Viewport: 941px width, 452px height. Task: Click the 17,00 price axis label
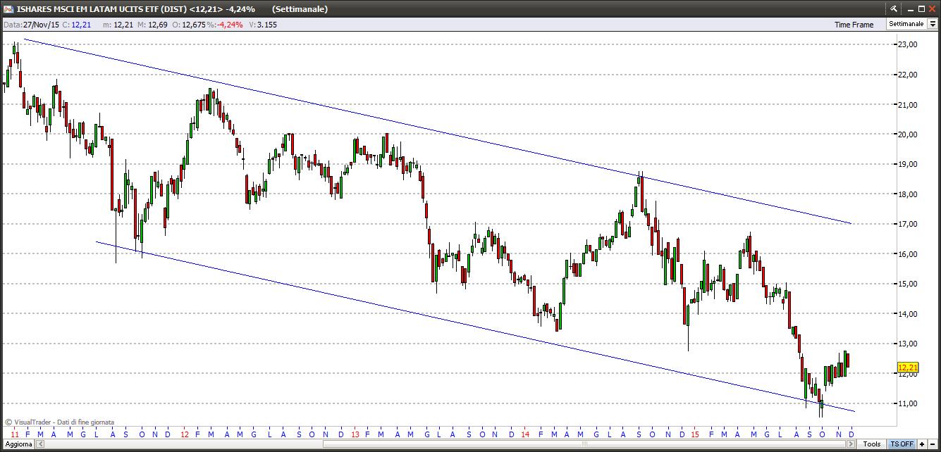pyautogui.click(x=907, y=224)
